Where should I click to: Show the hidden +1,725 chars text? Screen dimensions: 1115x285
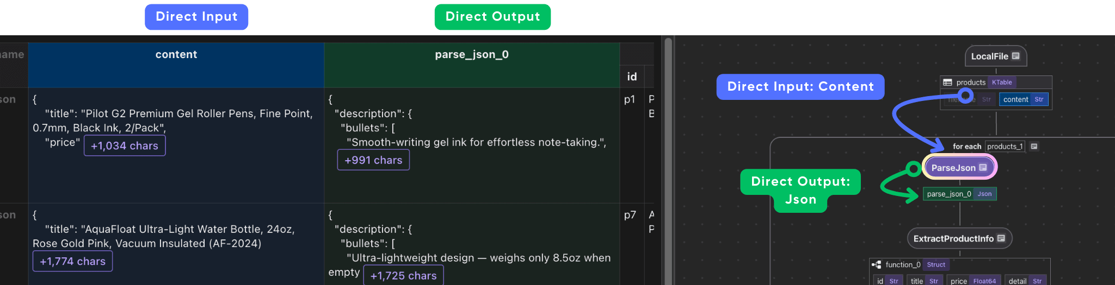pos(403,276)
